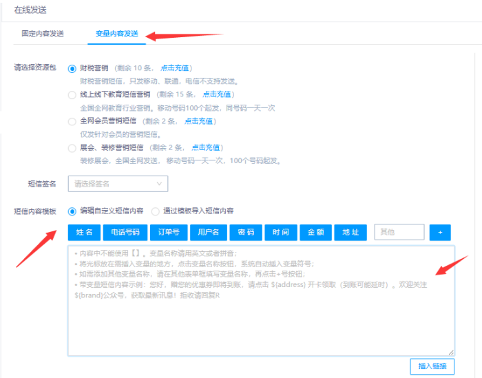Image resolution: width=482 pixels, height=378 pixels.
Task: Insert the 姓名 variable button
Action: coord(85,233)
